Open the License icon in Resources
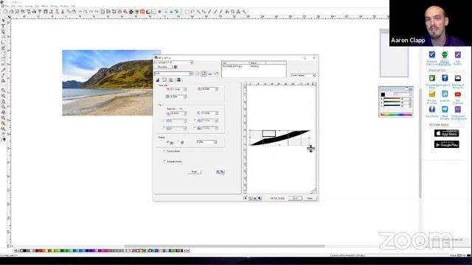Viewport: 472px width, 265px height. click(x=445, y=94)
